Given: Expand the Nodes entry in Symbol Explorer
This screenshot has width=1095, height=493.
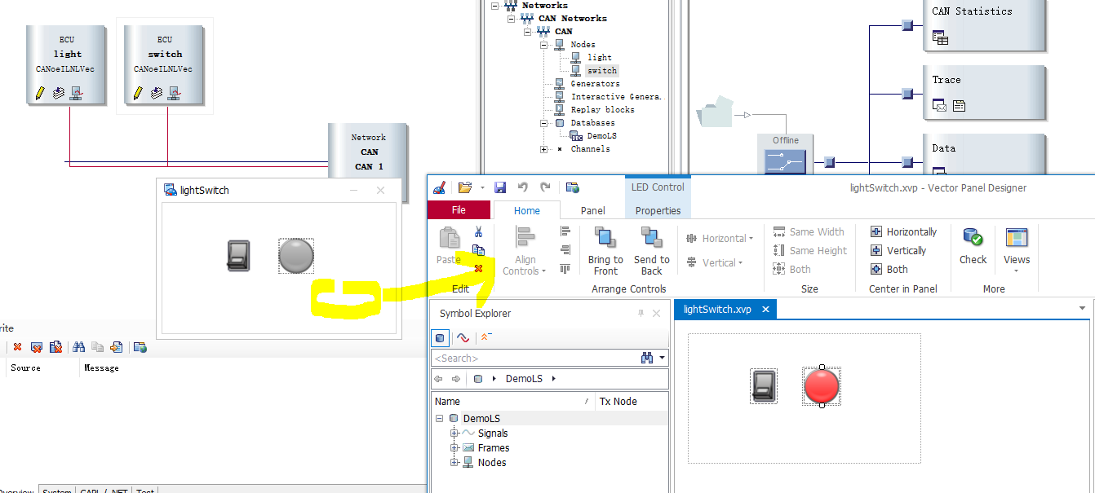Looking at the screenshot, I should pos(454,463).
